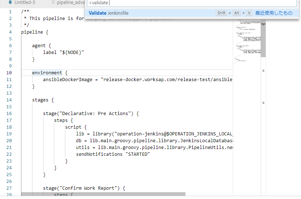Run the Validate Jenkinsfile command

coord(109,13)
